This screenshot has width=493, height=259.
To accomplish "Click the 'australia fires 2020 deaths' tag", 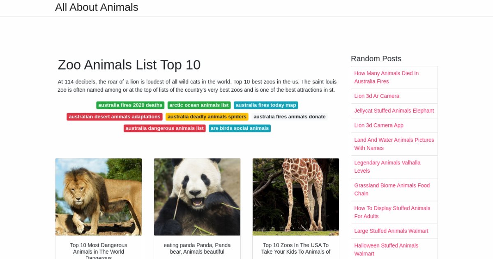I will point(130,105).
